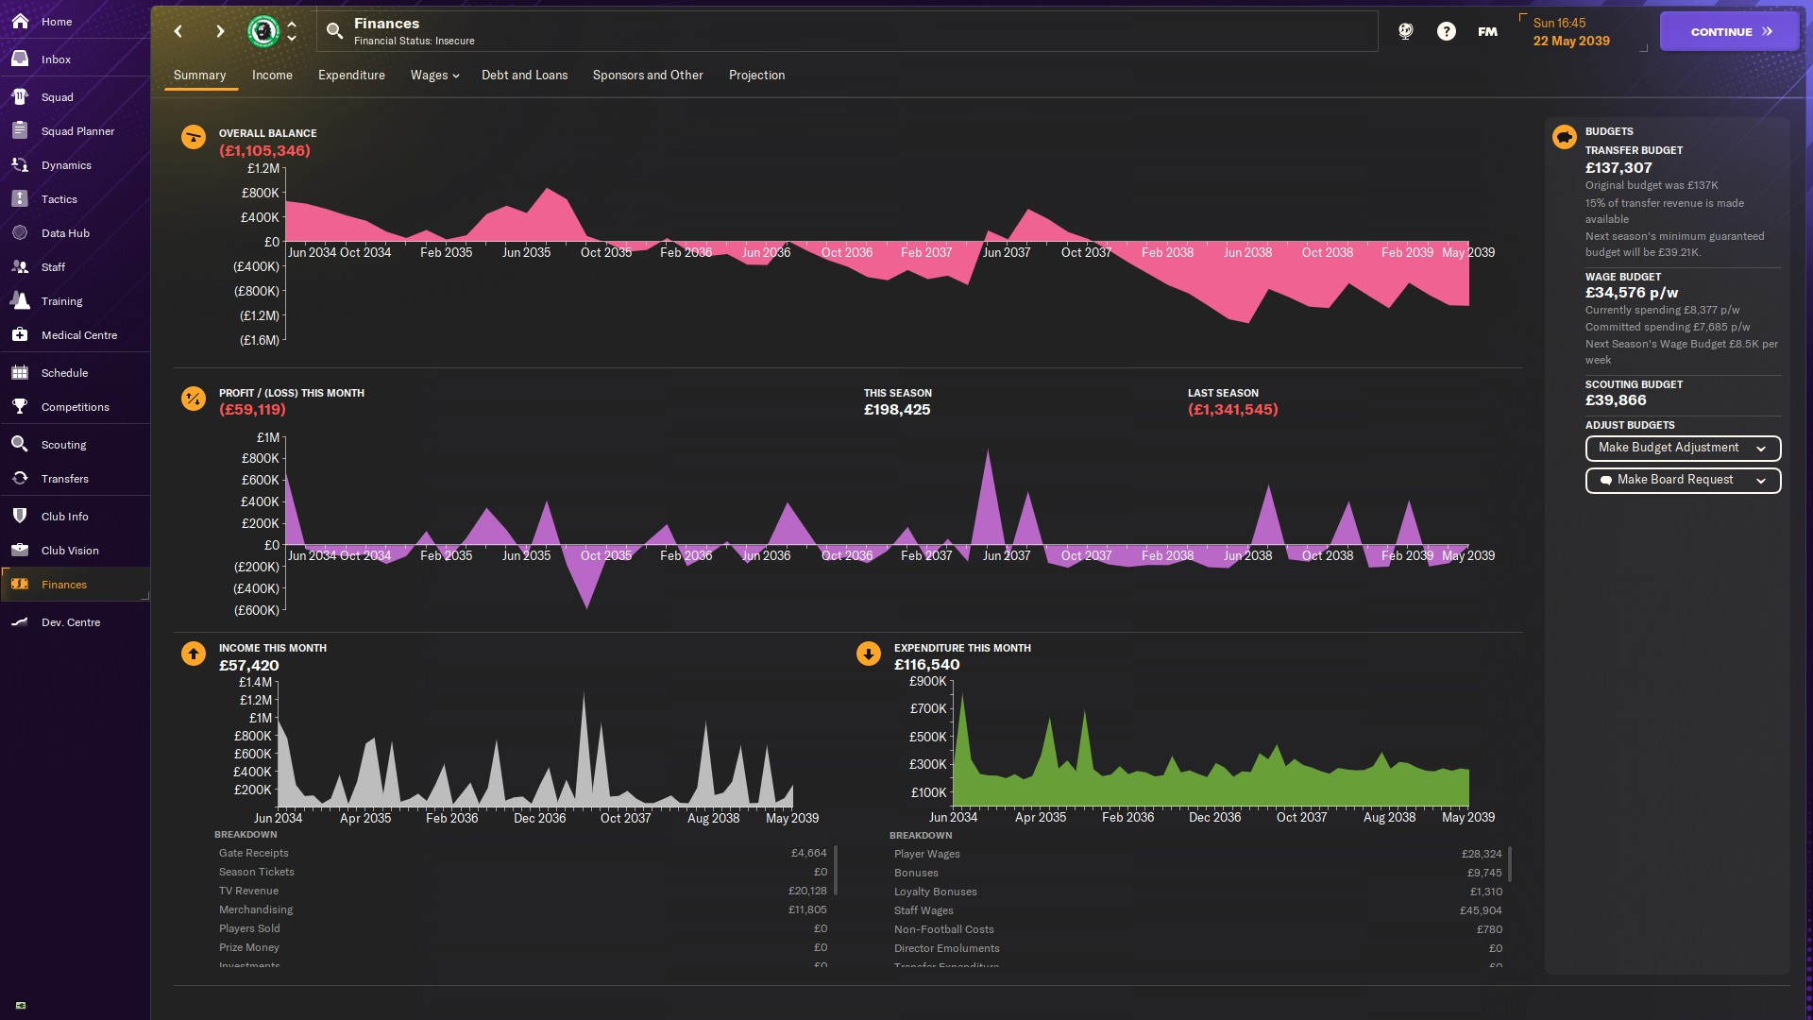1813x1020 pixels.
Task: Navigate back with the left arrow
Action: click(178, 31)
